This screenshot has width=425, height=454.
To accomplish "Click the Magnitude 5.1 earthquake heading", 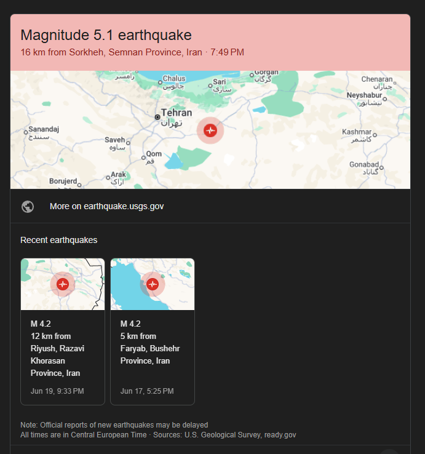I will pos(106,35).
